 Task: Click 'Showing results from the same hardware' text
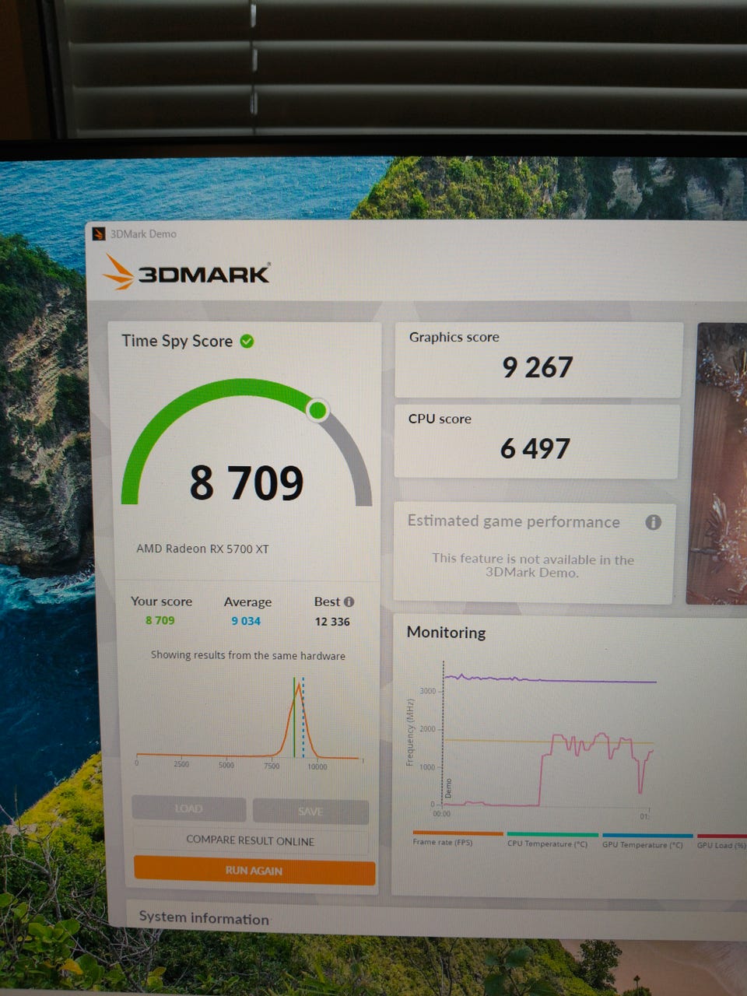coord(248,655)
